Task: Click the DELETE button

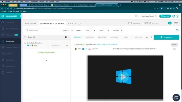Action: (x=174, y=45)
